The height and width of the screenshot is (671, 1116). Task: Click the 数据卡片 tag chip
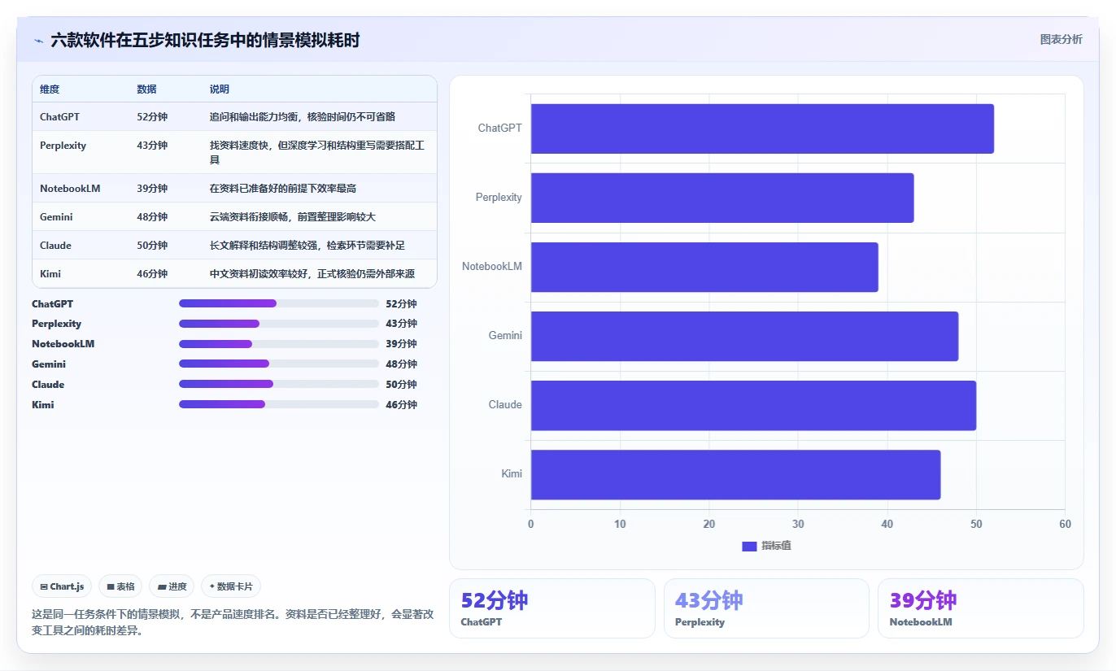(231, 586)
